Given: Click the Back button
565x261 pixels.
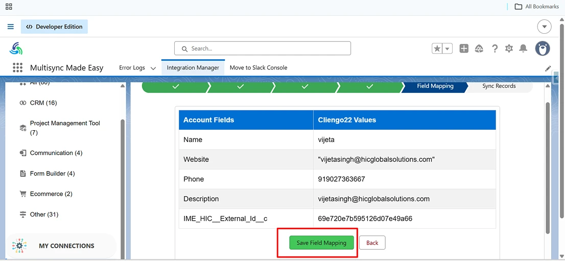Looking at the screenshot, I should tap(372, 243).
